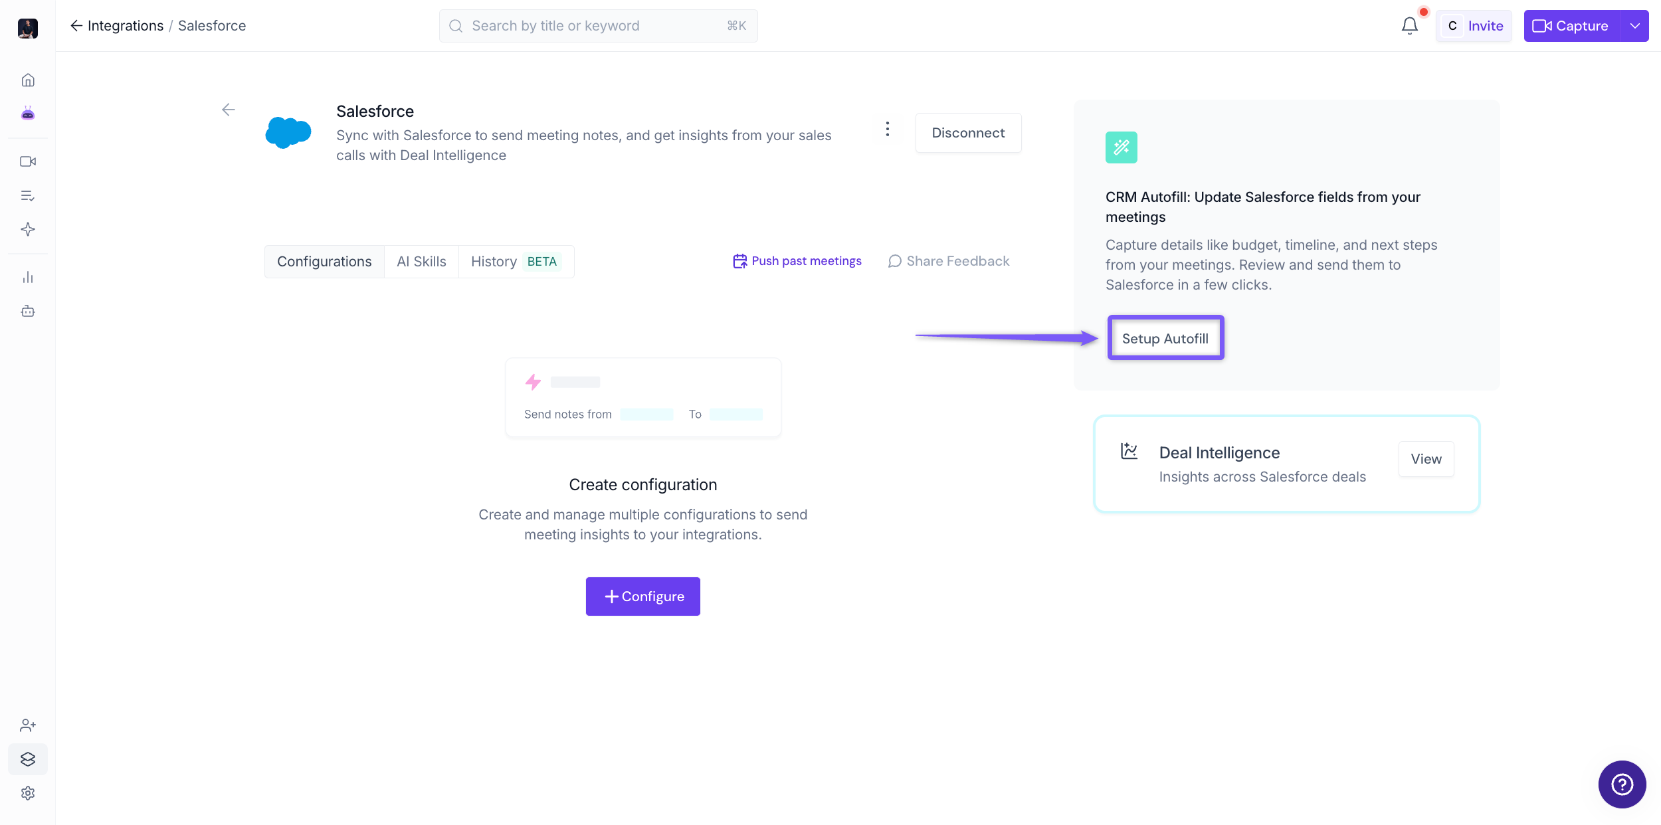The width and height of the screenshot is (1661, 825).
Task: Open the settings gear in sidebar
Action: tap(28, 793)
